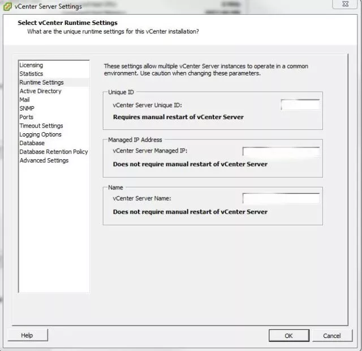
Task: Select the SNMP settings entry
Action: (x=54, y=108)
